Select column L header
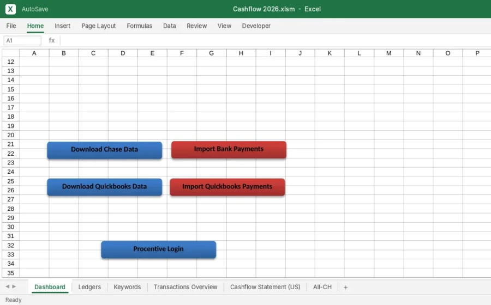491x305 pixels. (x=359, y=53)
